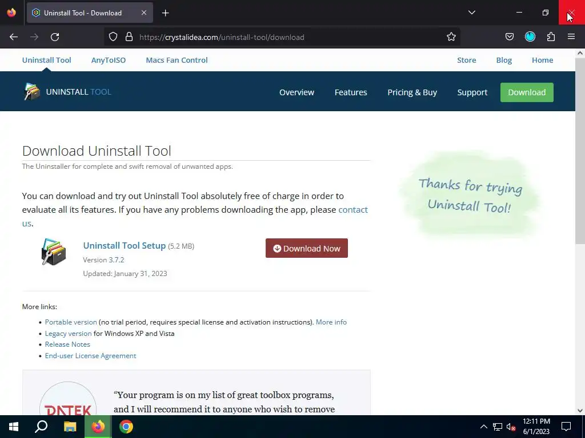Click the Updated: January 31, 2023 text
The width and height of the screenshot is (585, 438).
(125, 274)
